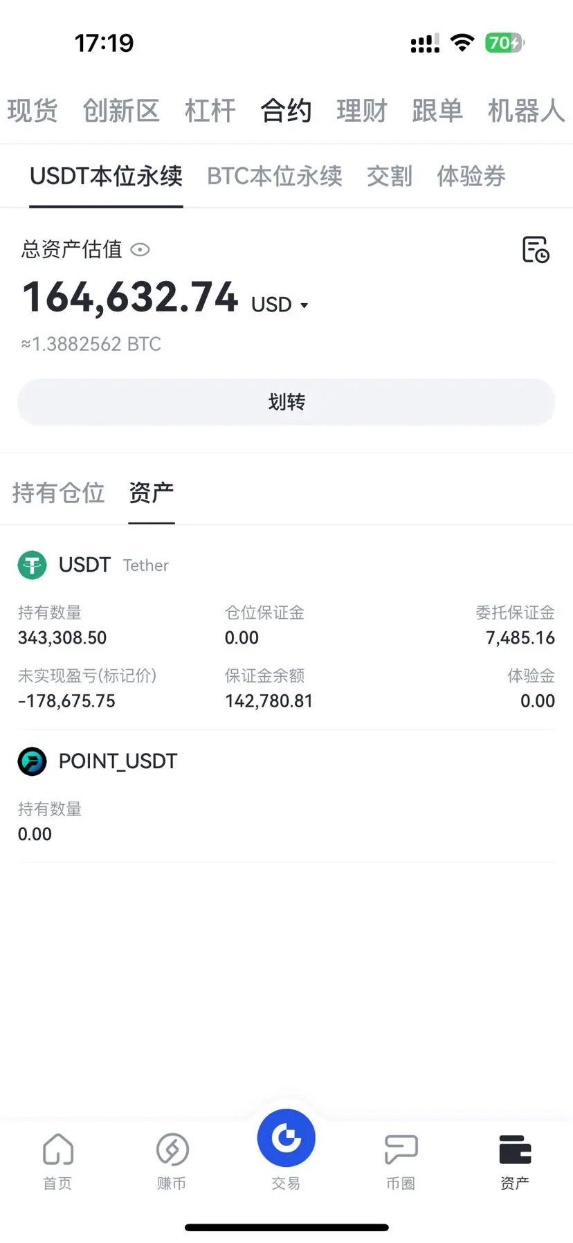The image size is (573, 1243).
Task: Open the history records icon
Action: (536, 250)
